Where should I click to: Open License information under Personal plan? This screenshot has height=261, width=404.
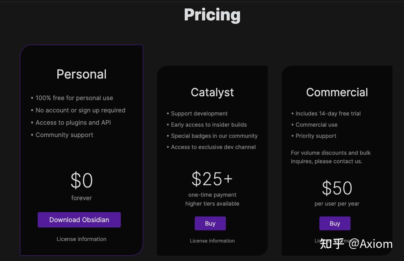(x=82, y=239)
